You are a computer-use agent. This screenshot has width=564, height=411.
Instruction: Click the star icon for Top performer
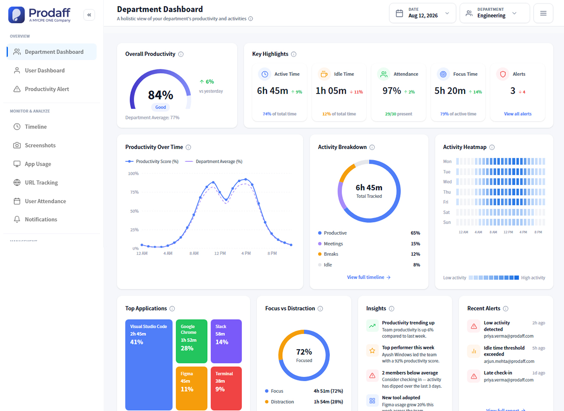click(x=372, y=351)
